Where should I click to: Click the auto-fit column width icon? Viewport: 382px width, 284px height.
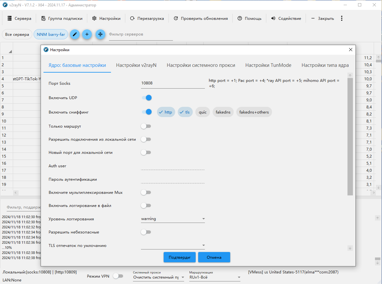100,34
